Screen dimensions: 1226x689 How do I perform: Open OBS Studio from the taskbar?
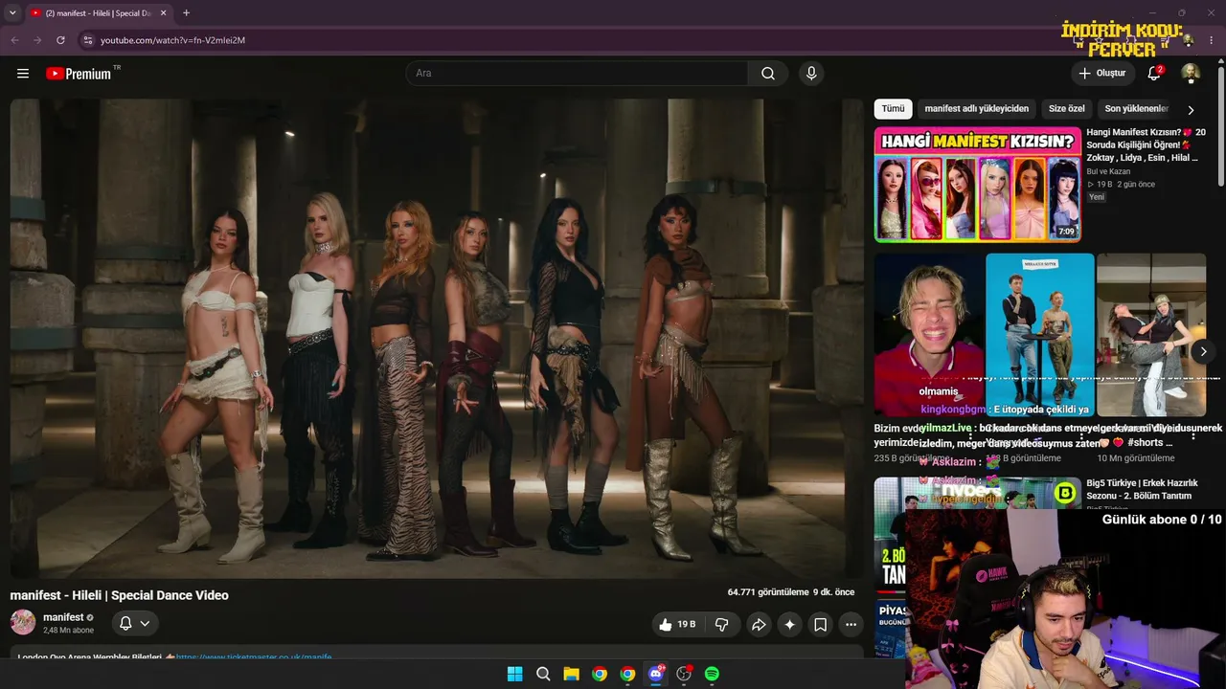[x=684, y=674]
